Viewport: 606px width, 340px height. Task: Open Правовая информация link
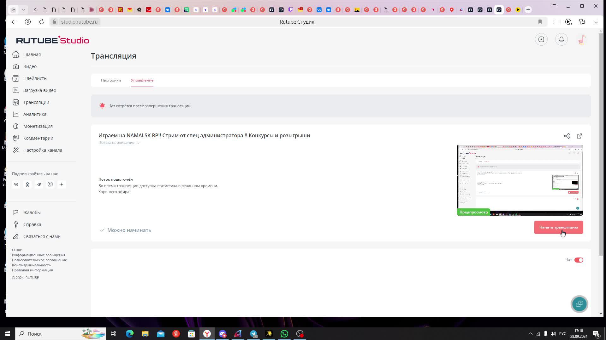pos(33,270)
